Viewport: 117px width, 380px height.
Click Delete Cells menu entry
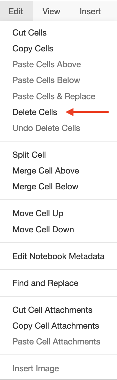(x=58, y=112)
